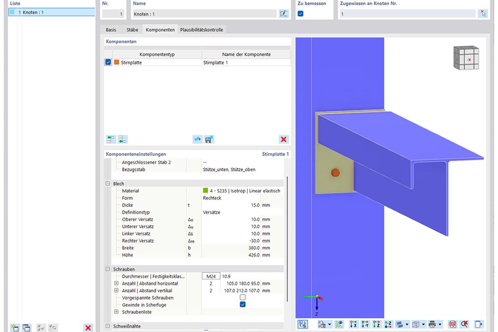The width and height of the screenshot is (498, 332).
Task: Toggle the Stirnplatte component checkbox
Action: [108, 62]
